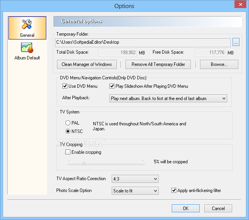Click Clean Manager of Windows button
The width and height of the screenshot is (249, 220).
pyautogui.click(x=87, y=64)
